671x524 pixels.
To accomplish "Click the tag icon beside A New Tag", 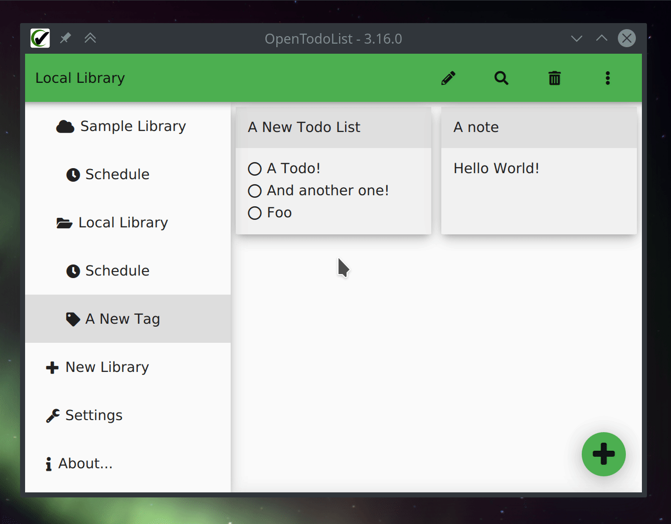I will pyautogui.click(x=73, y=319).
